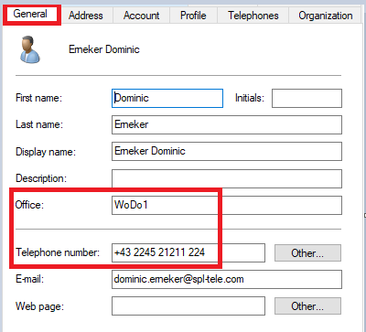Click the Emeker Dominic header name text
Screen dimensions: 366x332
tap(104, 49)
